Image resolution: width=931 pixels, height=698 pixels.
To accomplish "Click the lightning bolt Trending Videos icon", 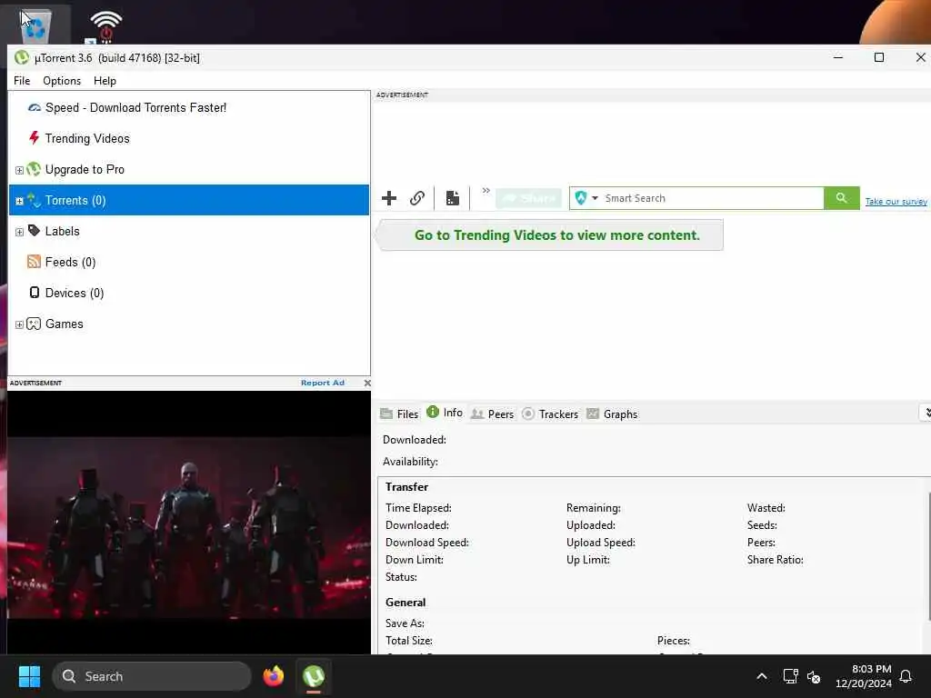I will click(34, 138).
